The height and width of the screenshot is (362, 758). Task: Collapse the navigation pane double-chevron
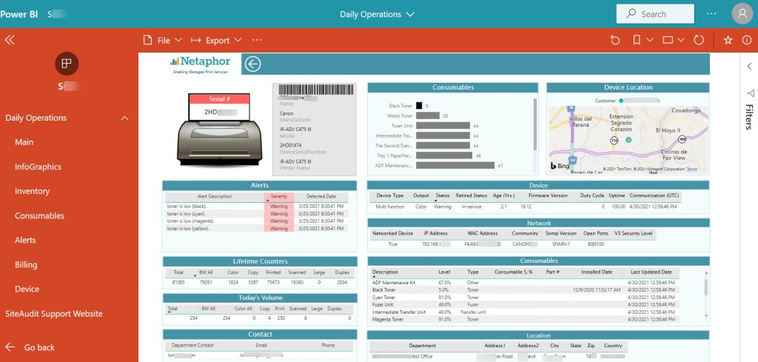coord(10,40)
